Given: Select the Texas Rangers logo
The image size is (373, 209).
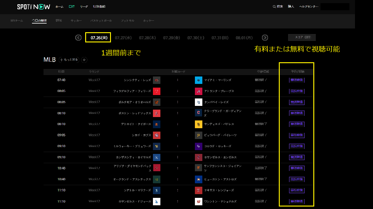Looking at the screenshot, I should click(x=199, y=190).
